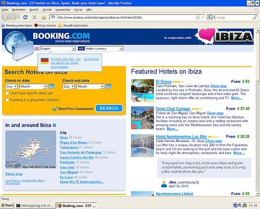
Task: Open the Apartamentos Llobet link
Action: [174, 193]
